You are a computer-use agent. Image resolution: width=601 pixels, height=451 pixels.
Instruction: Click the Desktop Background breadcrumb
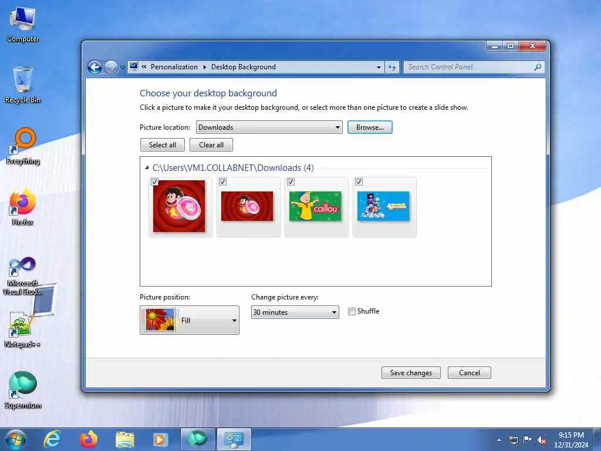[x=244, y=67]
